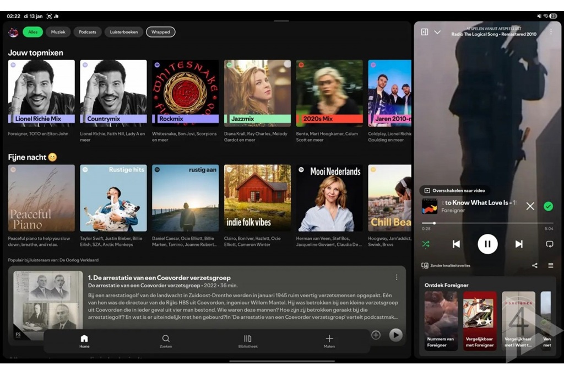Screen dimensions: 564x375
Task: Toggle the repeat icon in player
Action: (549, 244)
